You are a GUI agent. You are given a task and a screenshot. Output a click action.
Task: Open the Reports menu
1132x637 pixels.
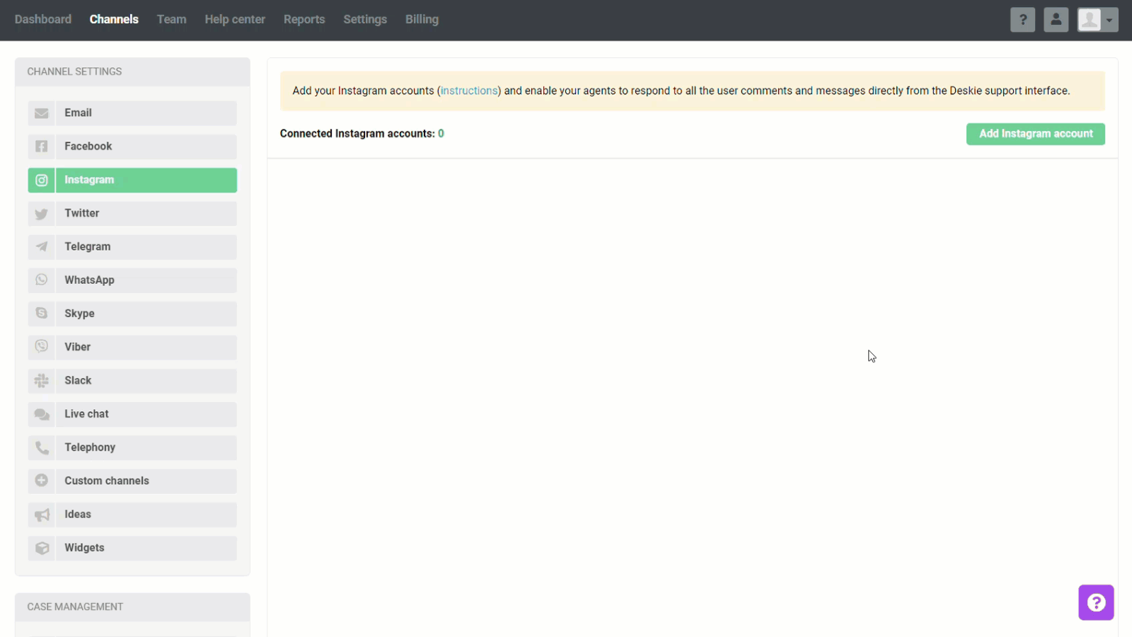(x=304, y=20)
